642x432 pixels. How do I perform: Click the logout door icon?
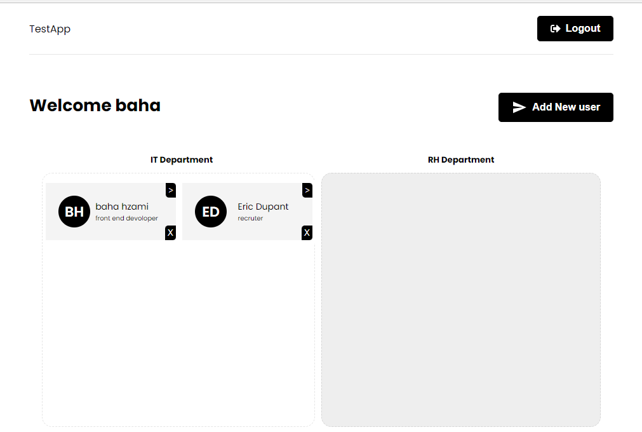pos(556,28)
